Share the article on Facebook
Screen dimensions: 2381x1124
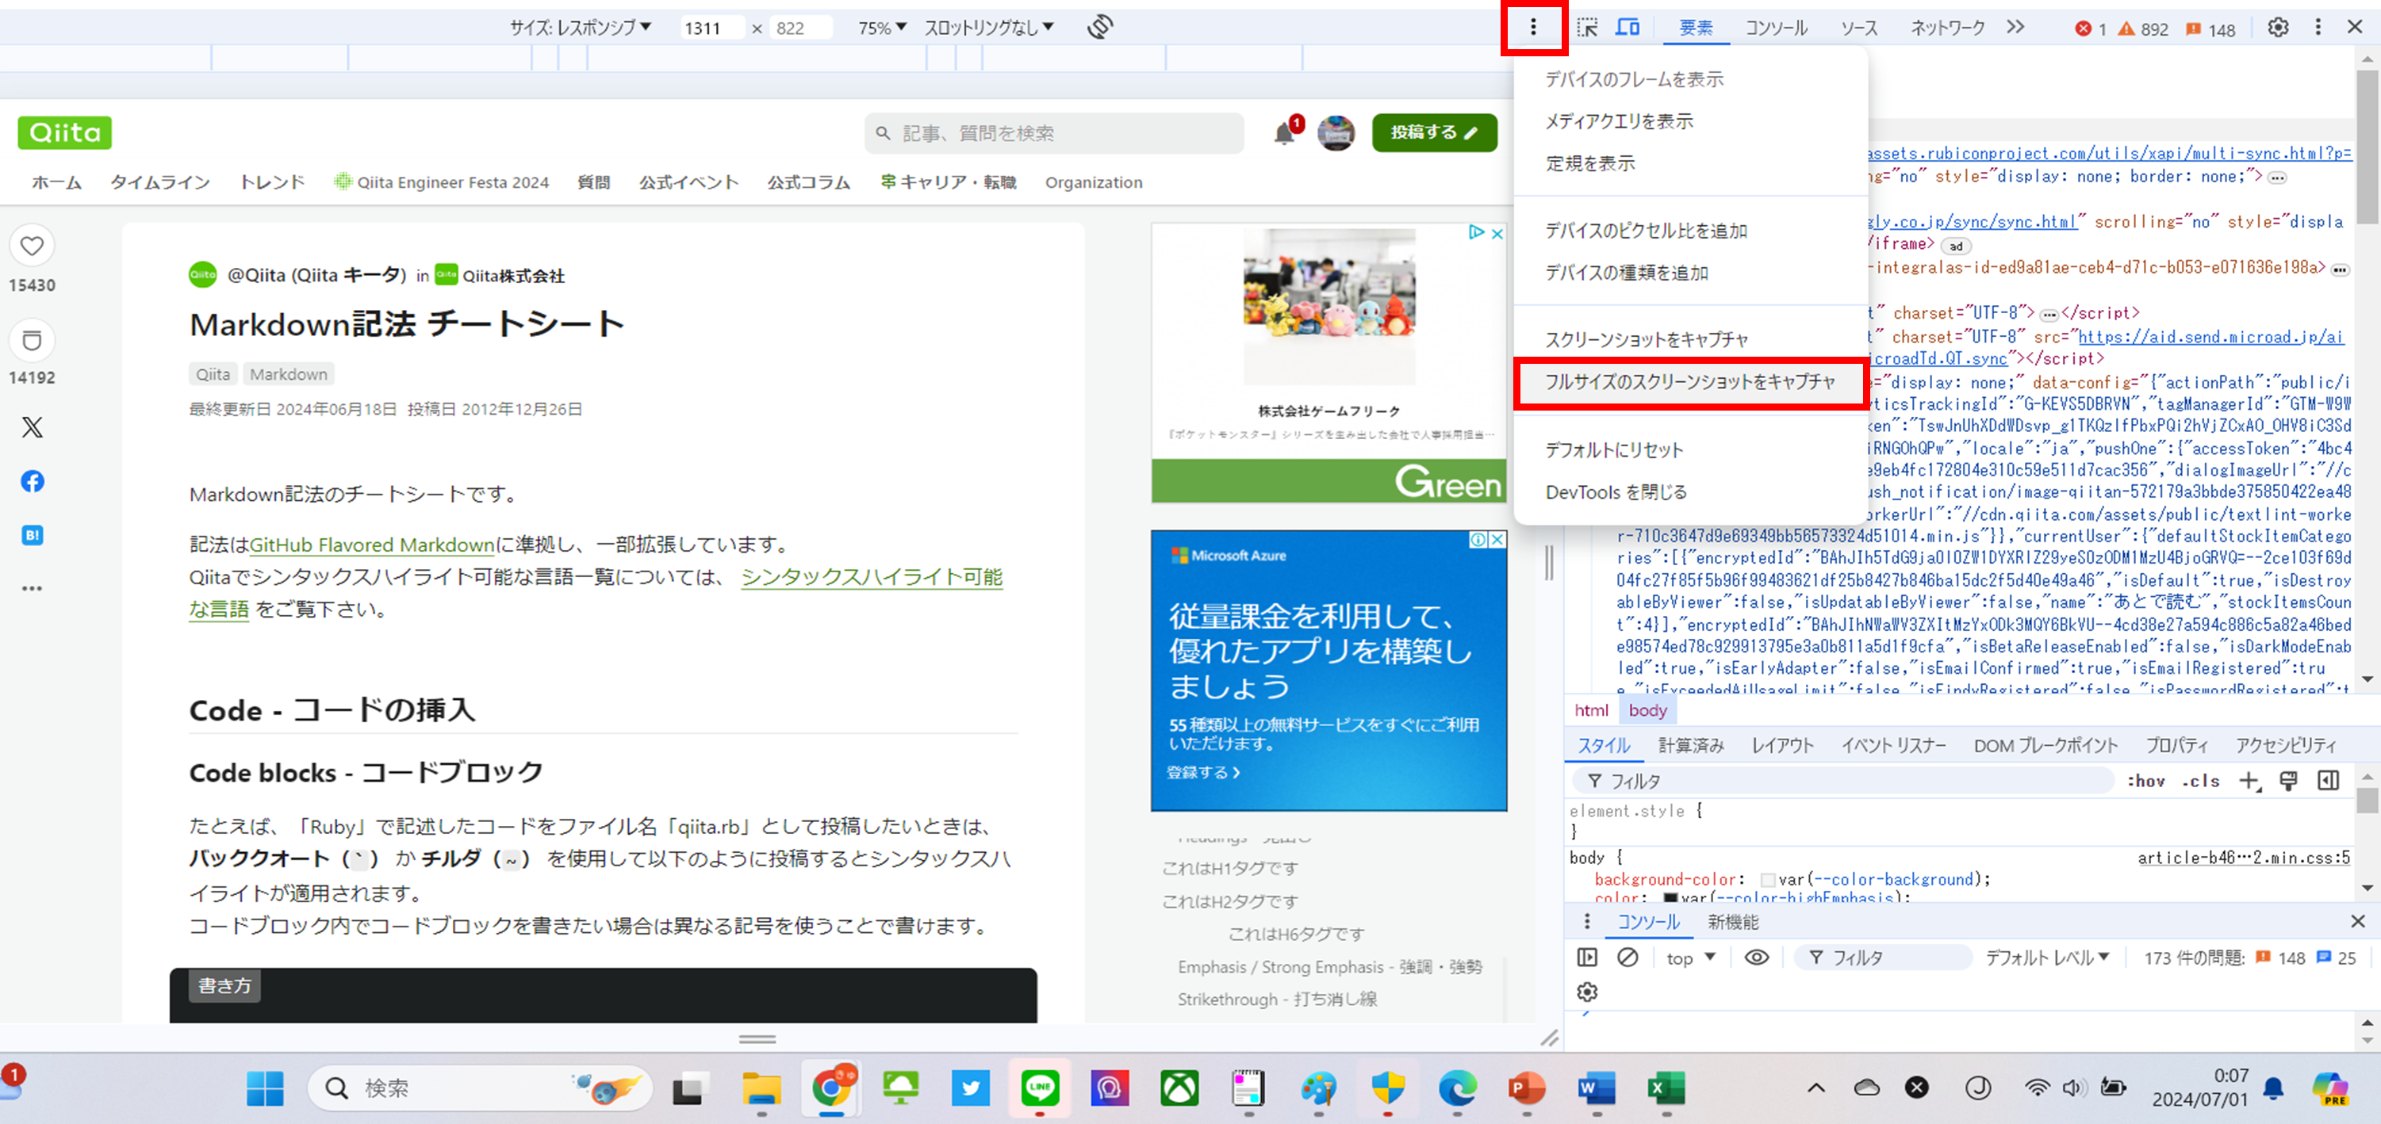coord(33,481)
